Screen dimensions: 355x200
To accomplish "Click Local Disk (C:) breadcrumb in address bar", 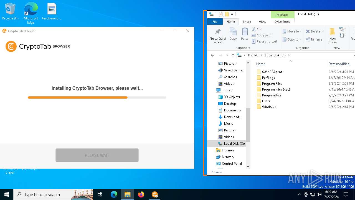I will point(275,55).
